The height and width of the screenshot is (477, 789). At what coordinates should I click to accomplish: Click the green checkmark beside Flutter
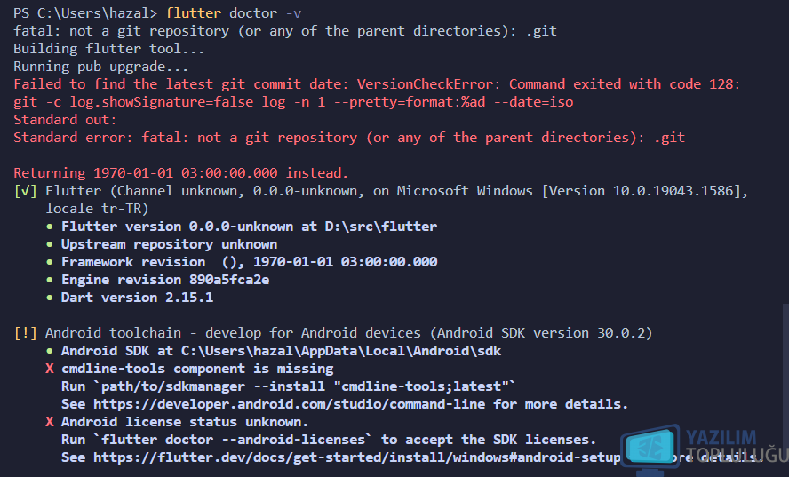pyautogui.click(x=25, y=191)
